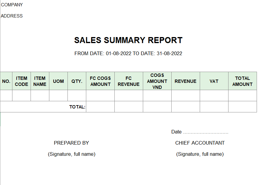263x185 pixels.
Task: Select the CHIEF ACCOUNTANT label
Action: pos(200,143)
